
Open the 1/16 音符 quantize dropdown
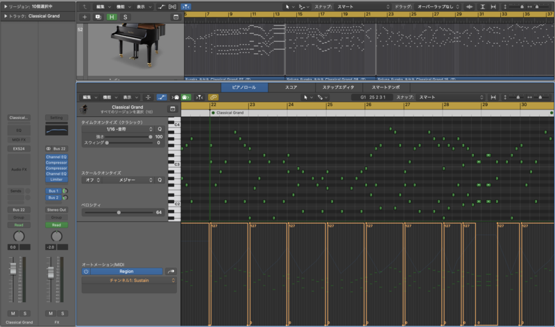tap(118, 129)
